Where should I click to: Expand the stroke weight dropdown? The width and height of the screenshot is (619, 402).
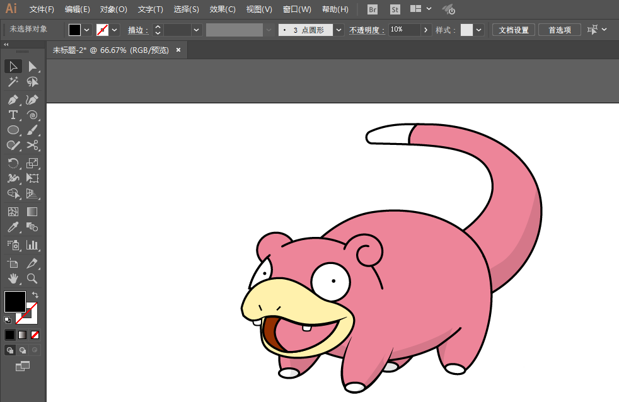(196, 30)
